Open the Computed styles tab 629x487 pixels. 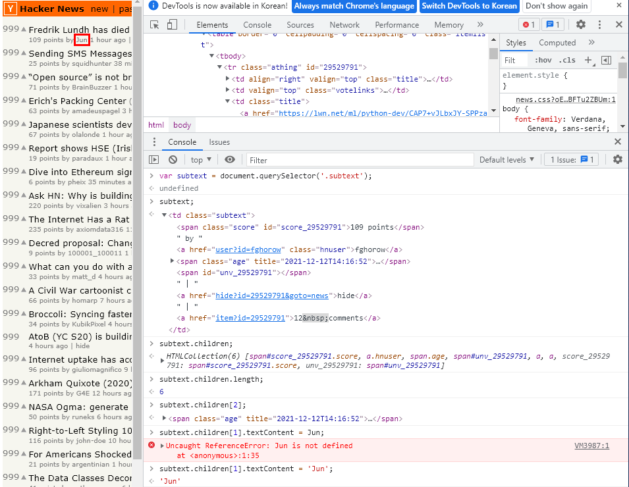557,43
